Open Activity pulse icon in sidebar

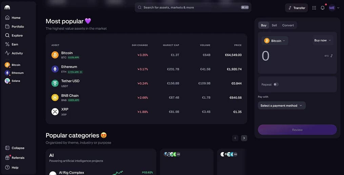coord(7,53)
